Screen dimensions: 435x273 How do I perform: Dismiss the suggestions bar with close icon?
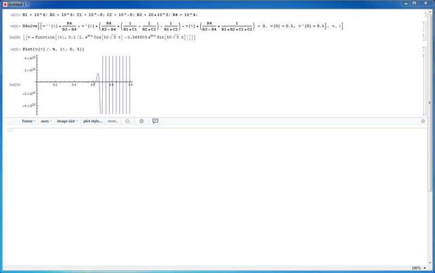423,121
